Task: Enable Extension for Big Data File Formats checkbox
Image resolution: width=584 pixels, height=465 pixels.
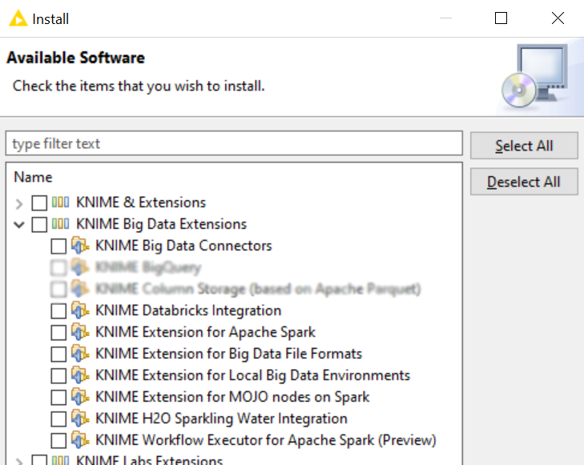Action: (x=58, y=354)
